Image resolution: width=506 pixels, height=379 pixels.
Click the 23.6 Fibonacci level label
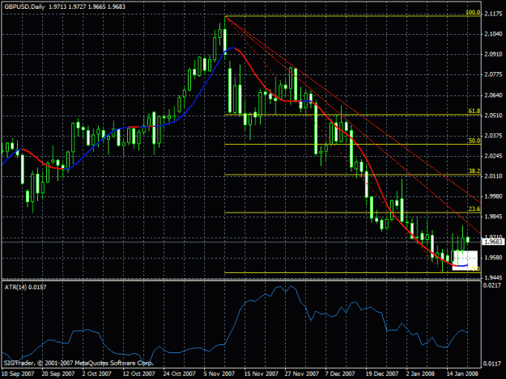pos(474,209)
